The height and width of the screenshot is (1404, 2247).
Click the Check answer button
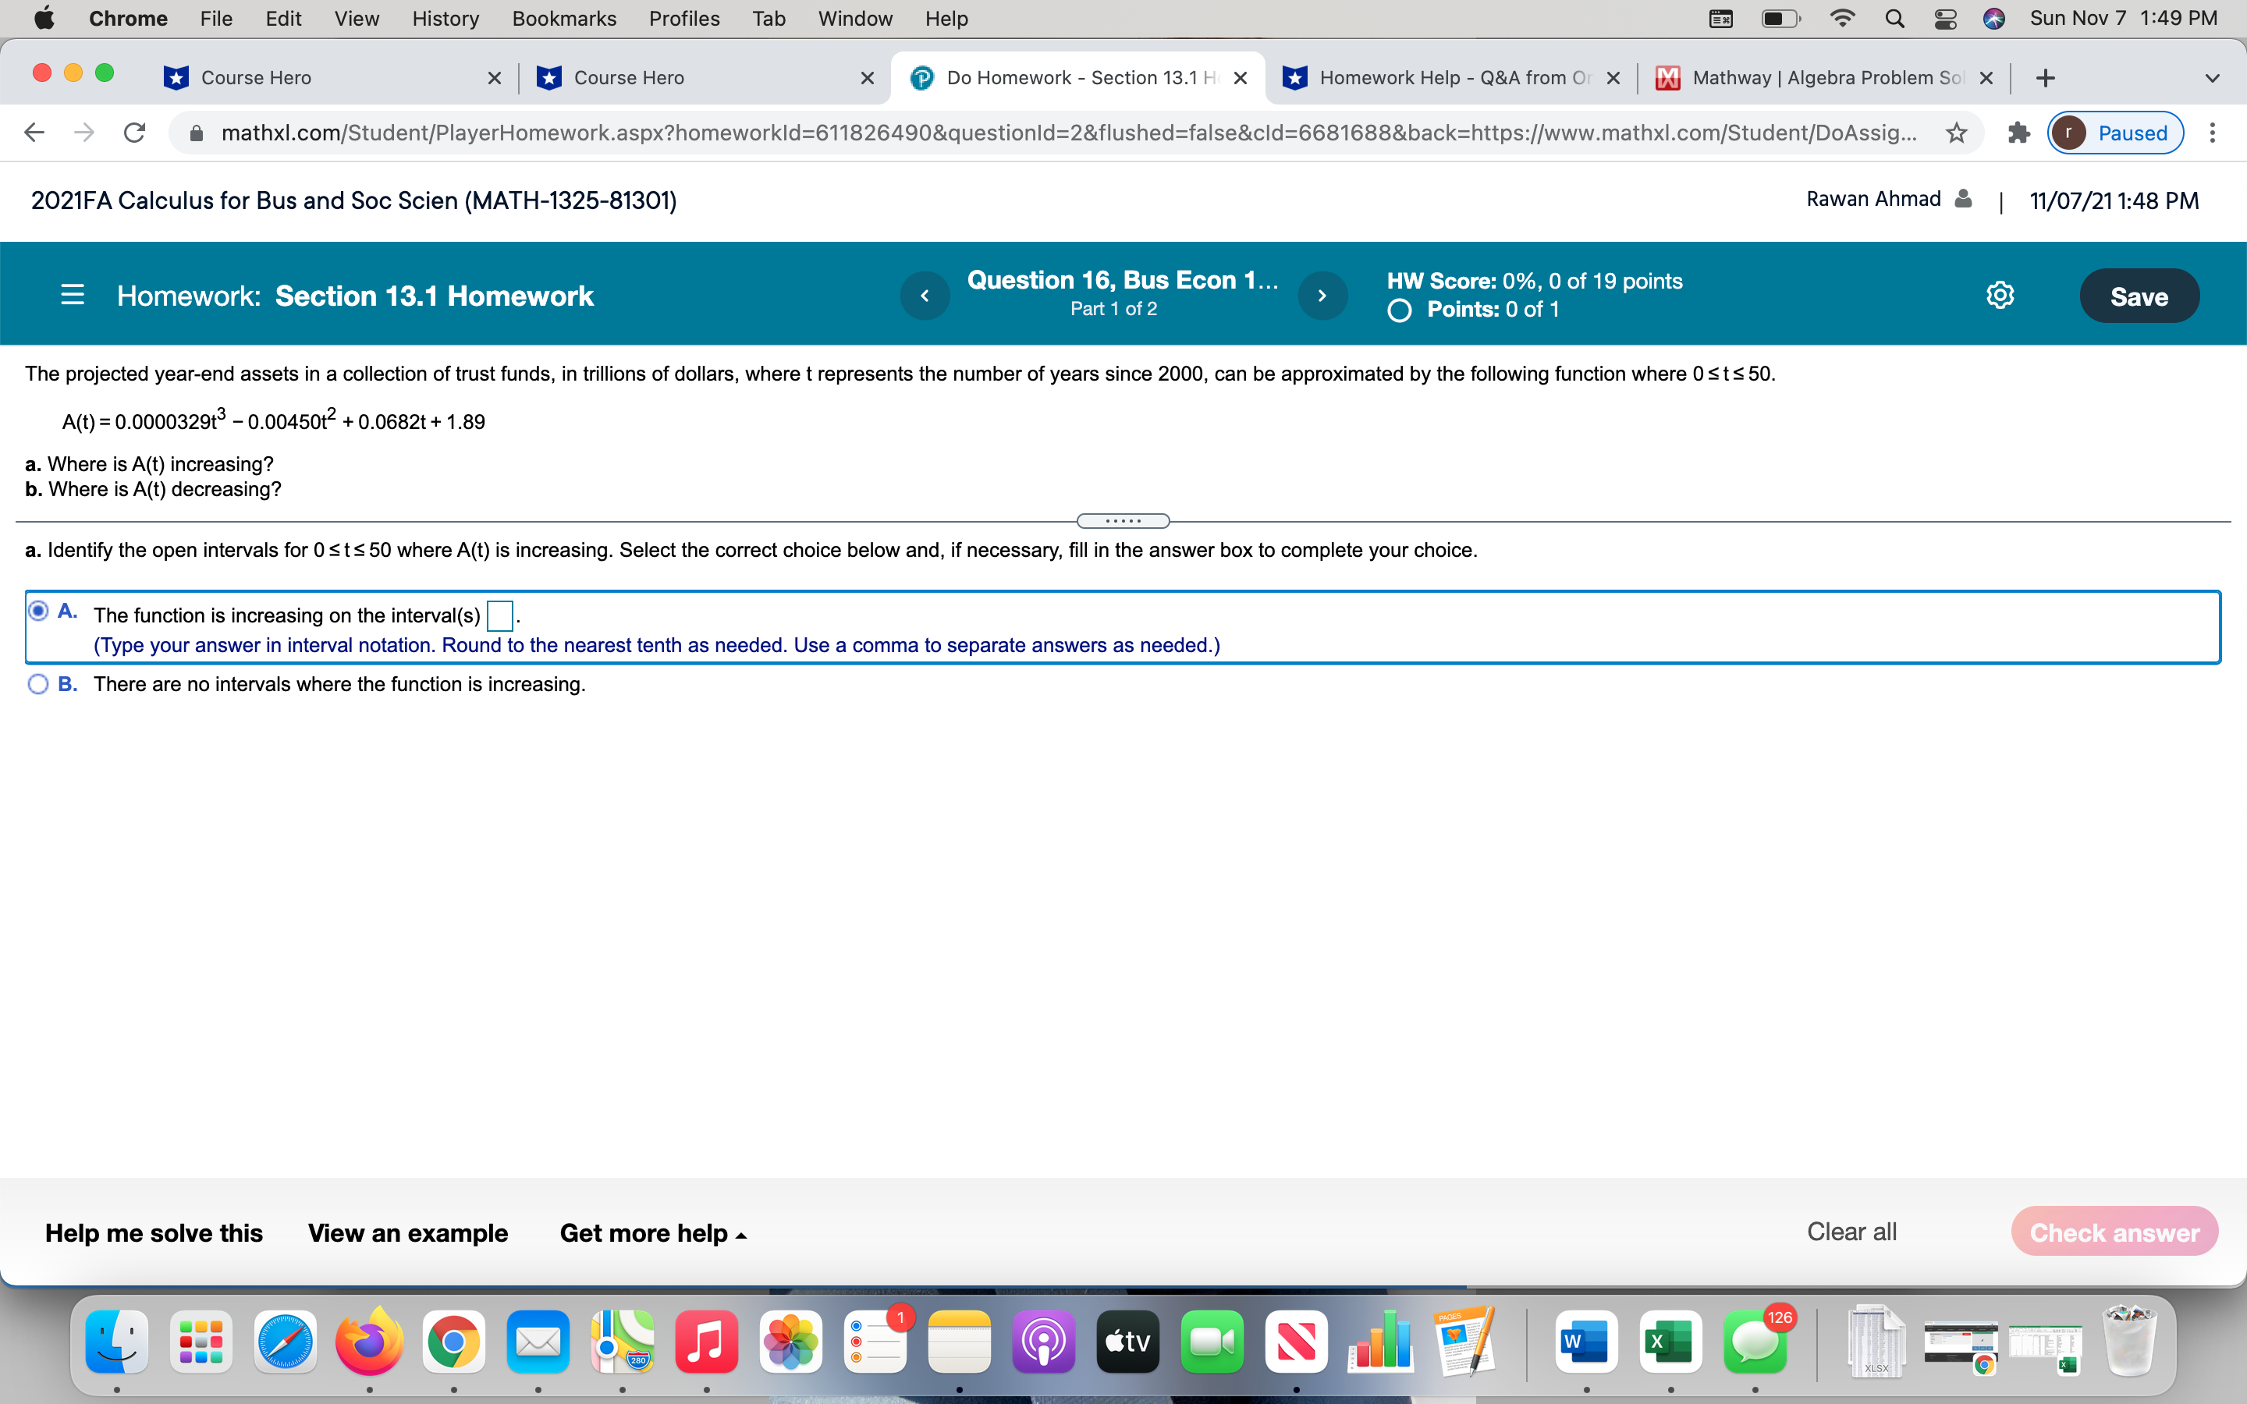[x=2114, y=1232]
